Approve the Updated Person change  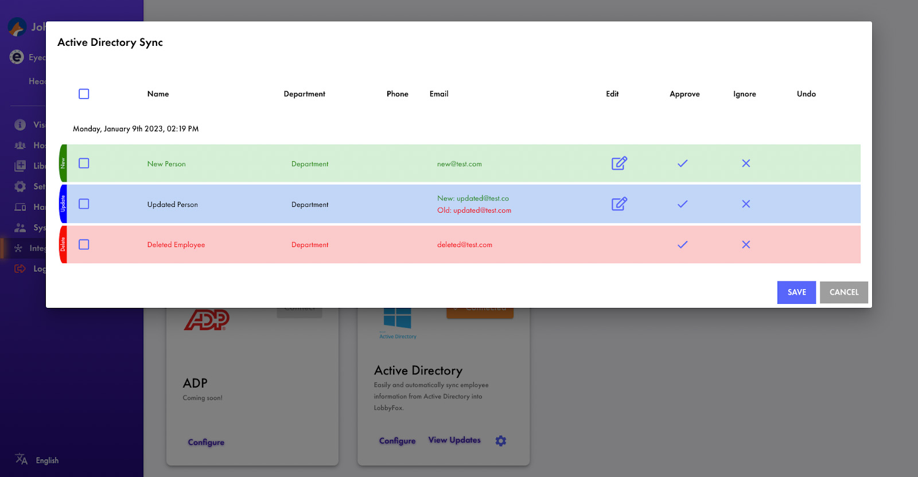(682, 204)
